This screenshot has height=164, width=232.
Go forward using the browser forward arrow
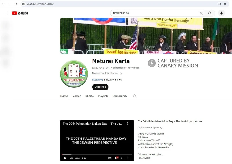[10, 4]
